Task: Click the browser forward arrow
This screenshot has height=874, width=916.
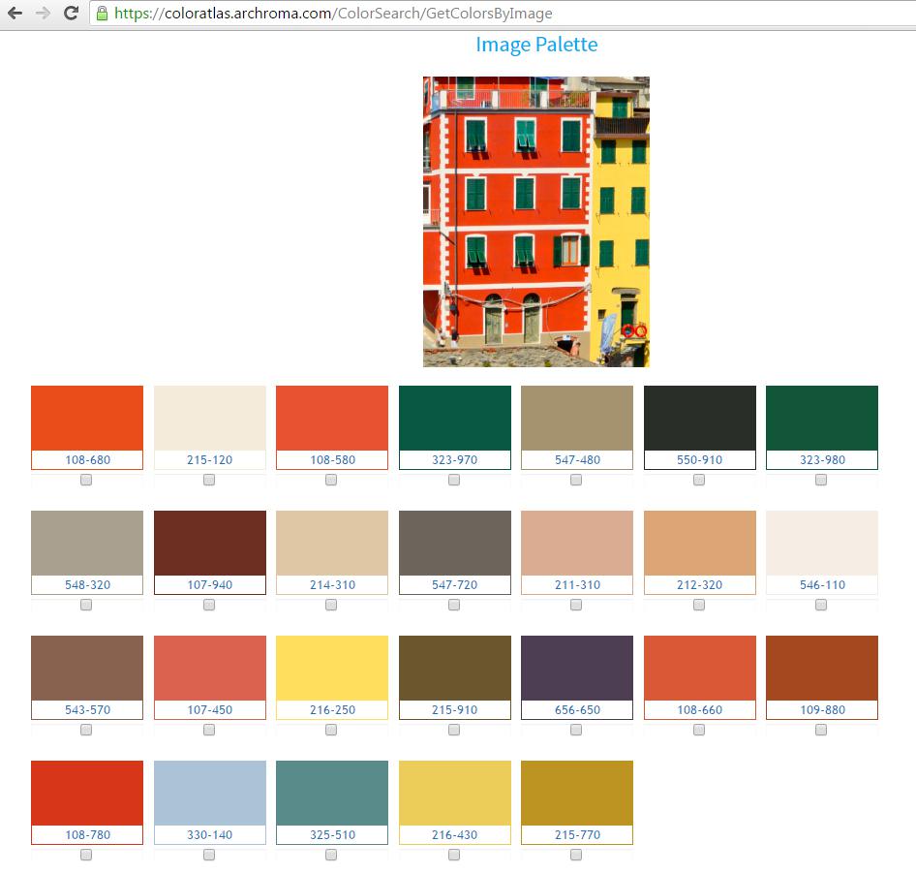Action: click(x=43, y=14)
